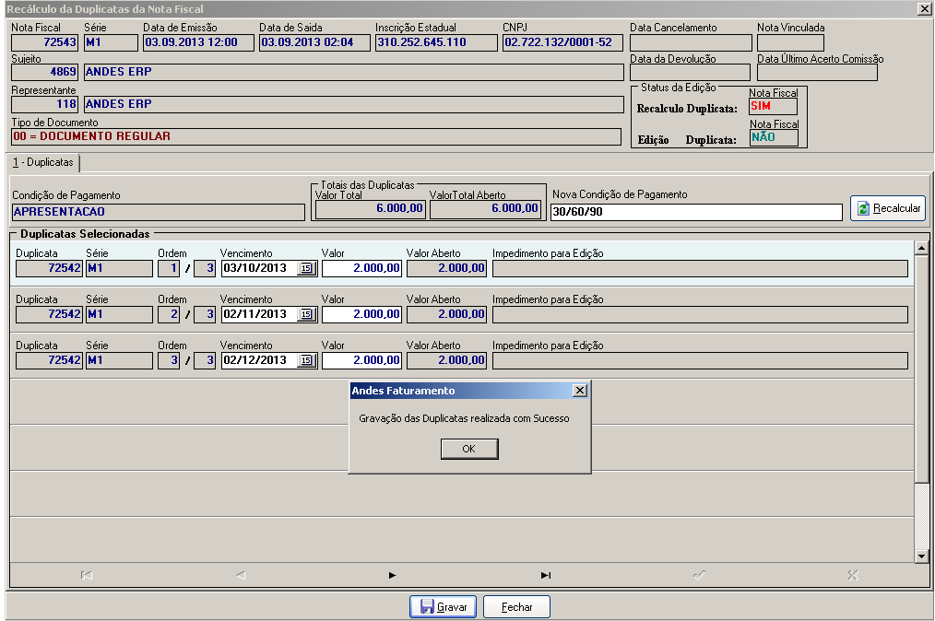The image size is (935, 621).
Task: Close the Andes Faturamento dialog
Action: [x=580, y=391]
